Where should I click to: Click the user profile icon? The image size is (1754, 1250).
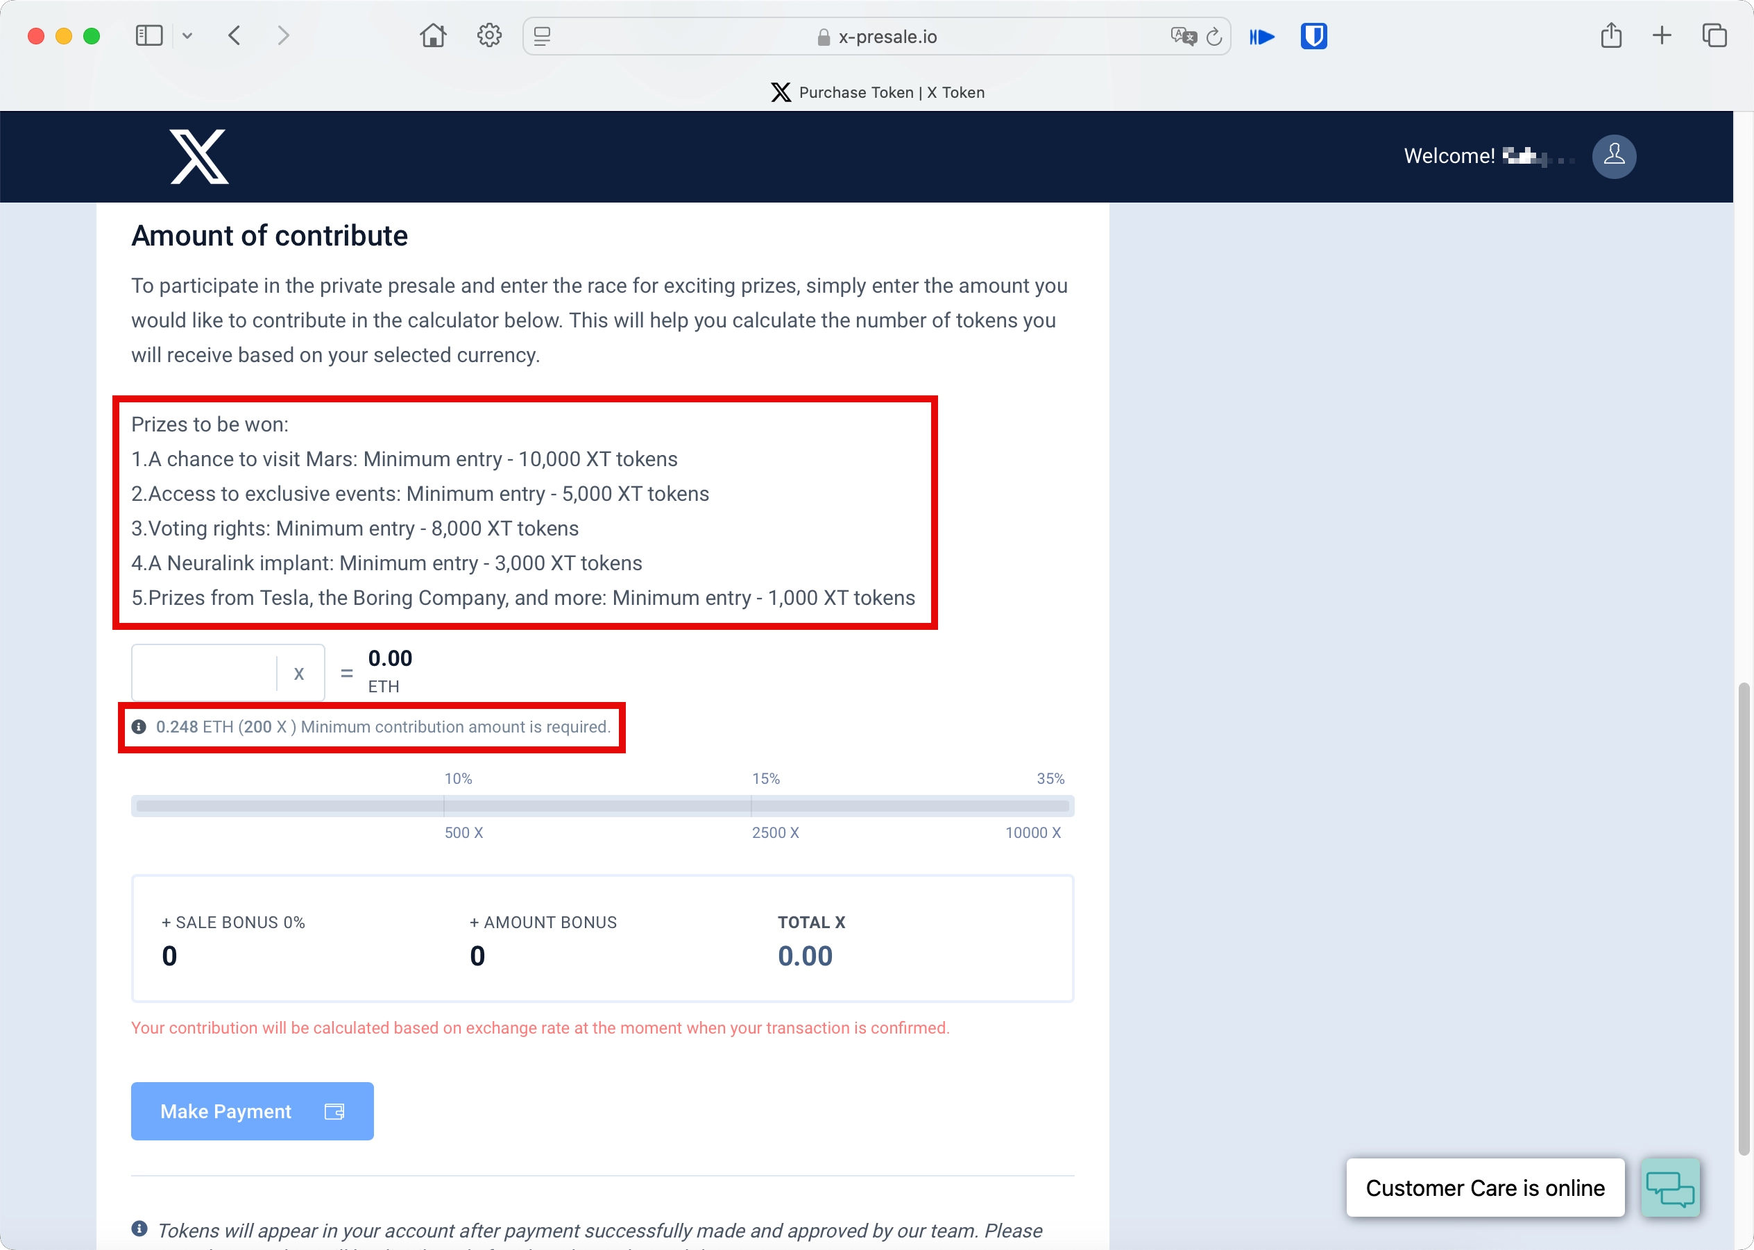click(1613, 155)
